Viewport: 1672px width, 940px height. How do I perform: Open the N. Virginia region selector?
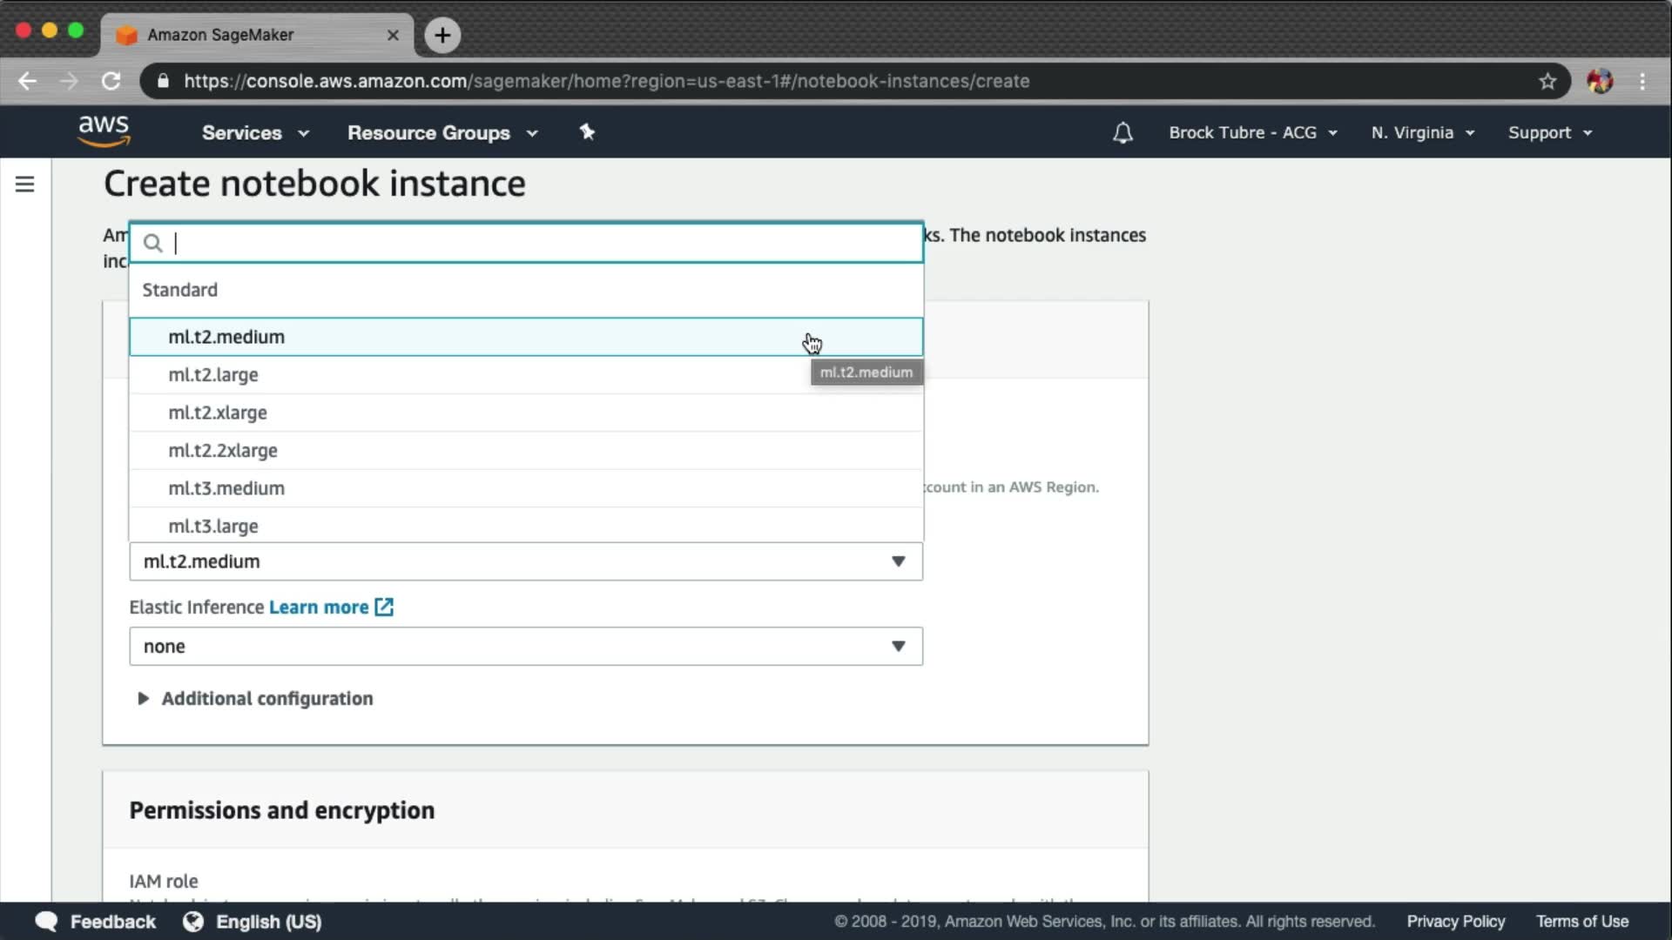coord(1422,133)
